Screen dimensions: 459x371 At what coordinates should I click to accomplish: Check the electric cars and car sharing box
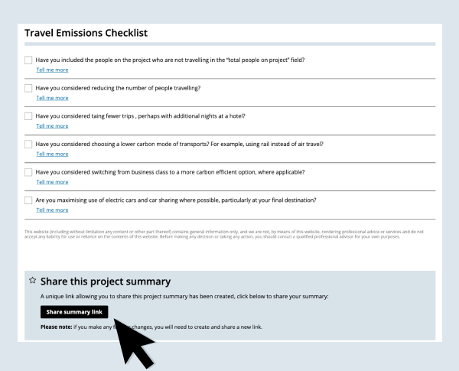pos(28,200)
